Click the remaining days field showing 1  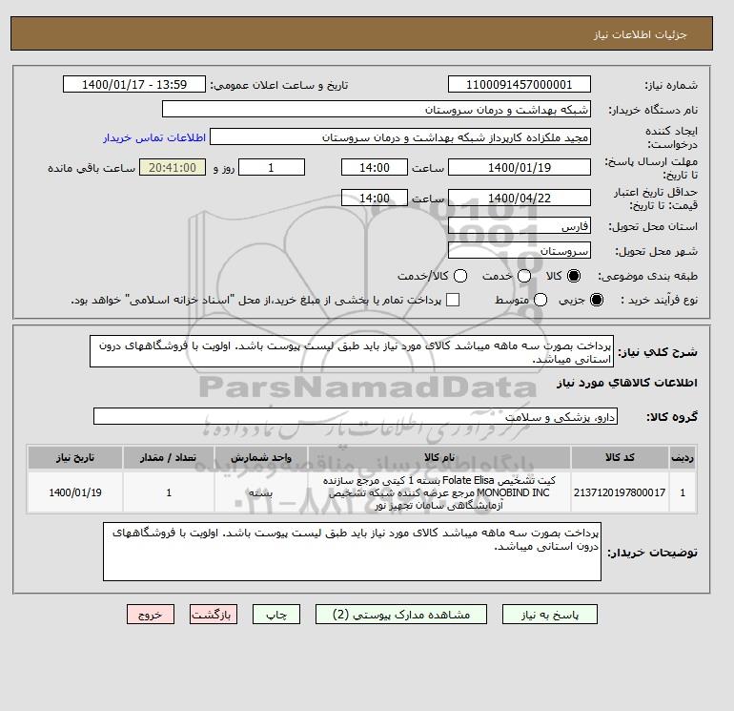pos(272,167)
